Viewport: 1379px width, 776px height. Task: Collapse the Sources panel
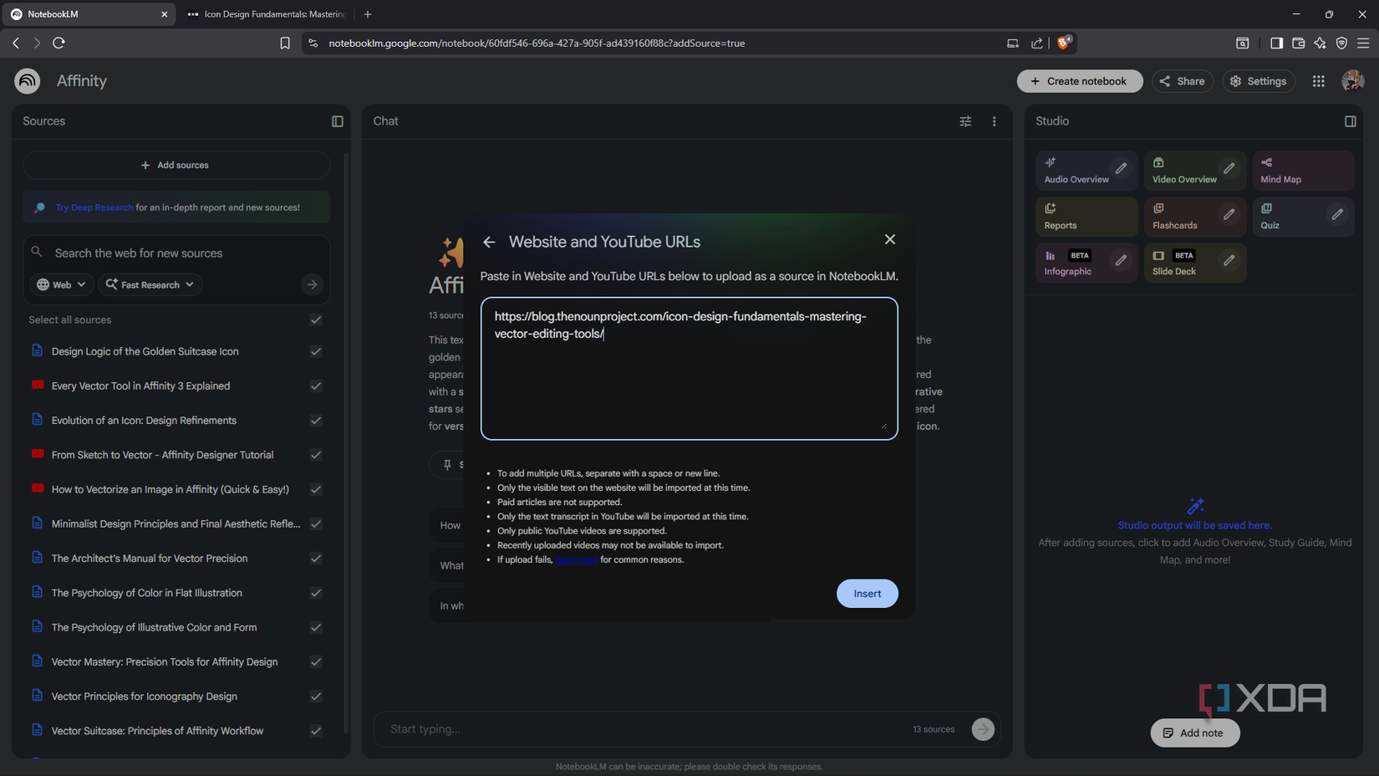[337, 121]
